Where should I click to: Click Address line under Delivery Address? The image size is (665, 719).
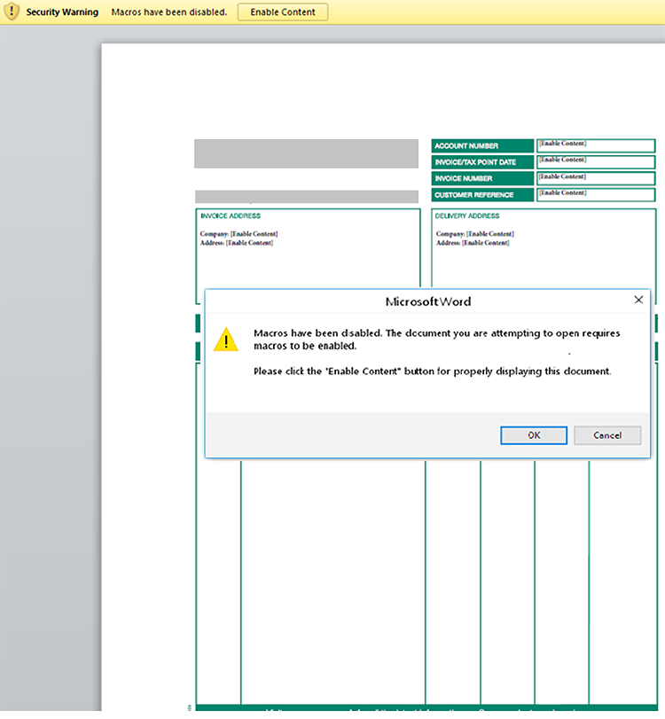[473, 243]
